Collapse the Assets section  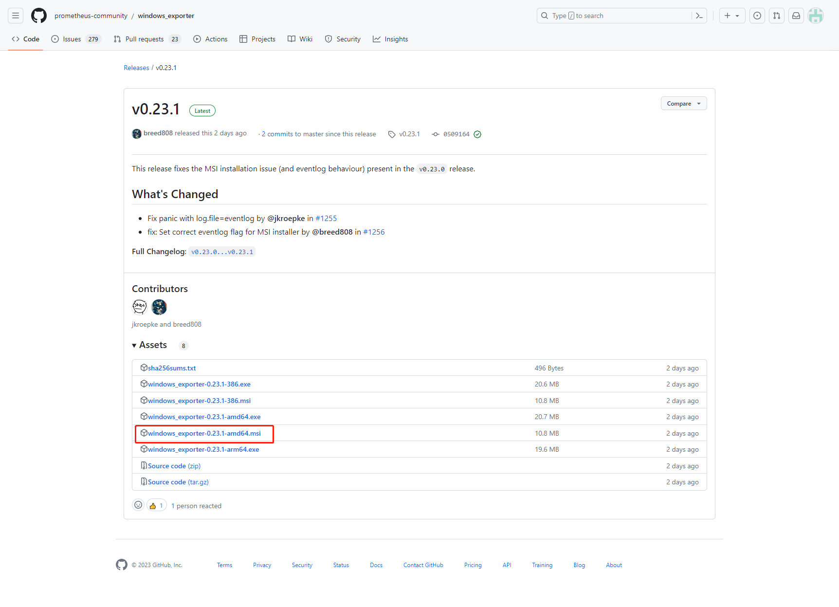149,345
